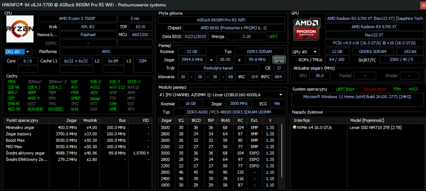Image resolution: width=426 pixels, height=191 pixels.
Task: Select the Średni Efektywny Ze... row
Action: [x=78, y=160]
